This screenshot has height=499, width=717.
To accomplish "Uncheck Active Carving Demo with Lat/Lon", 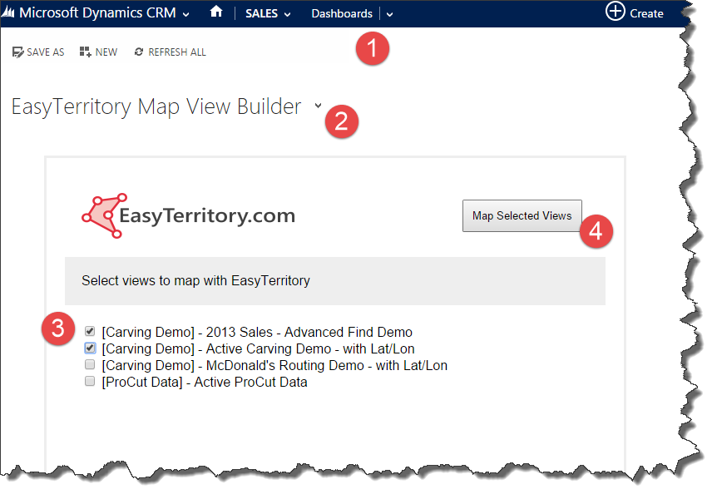I will 90,348.
